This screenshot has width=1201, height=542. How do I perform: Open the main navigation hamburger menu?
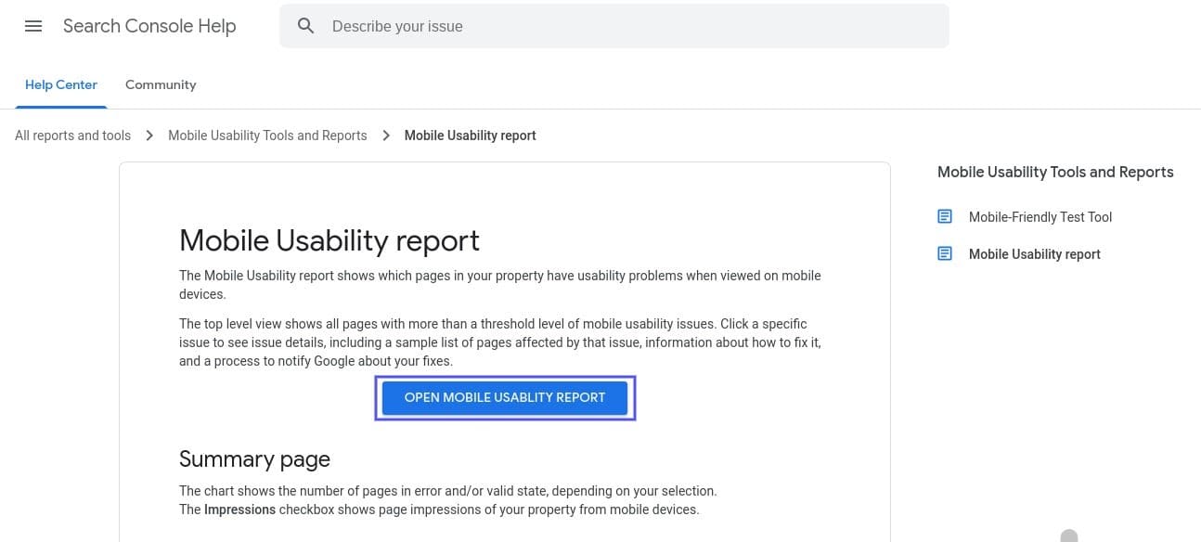pyautogui.click(x=33, y=26)
